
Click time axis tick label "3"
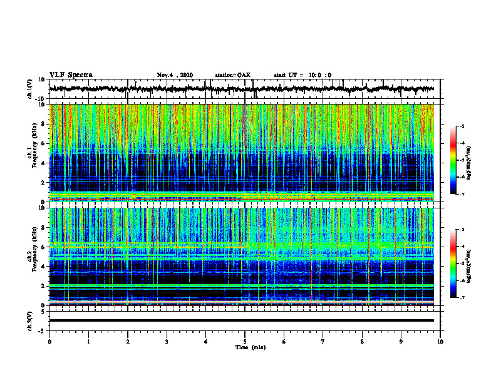point(167,342)
